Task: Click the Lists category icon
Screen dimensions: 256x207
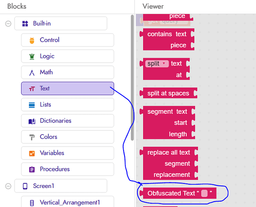Action: (32, 105)
